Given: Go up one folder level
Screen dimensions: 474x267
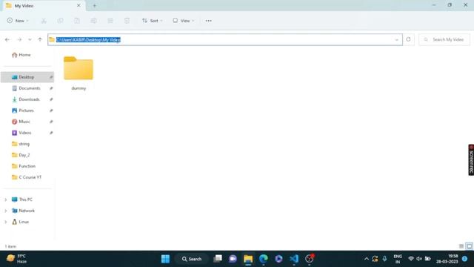Looking at the screenshot, I should tap(40, 39).
